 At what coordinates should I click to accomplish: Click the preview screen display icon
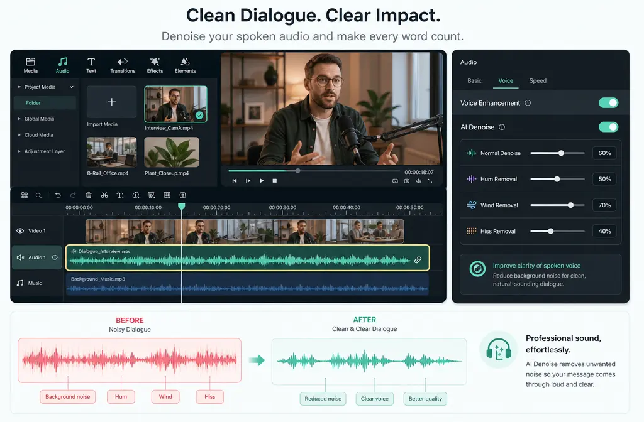[395, 181]
